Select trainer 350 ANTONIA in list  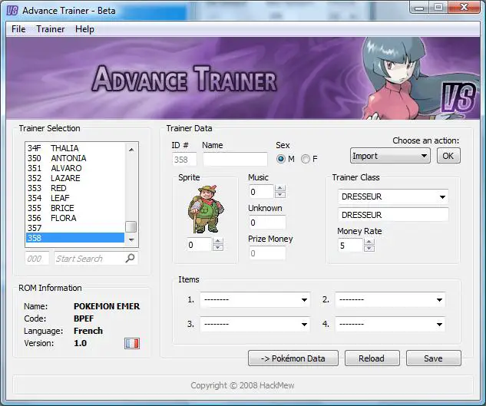pos(75,158)
